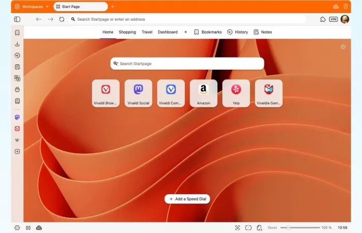The width and height of the screenshot is (362, 233).
Task: Open the Translate panel in sidebar
Action: tap(17, 78)
